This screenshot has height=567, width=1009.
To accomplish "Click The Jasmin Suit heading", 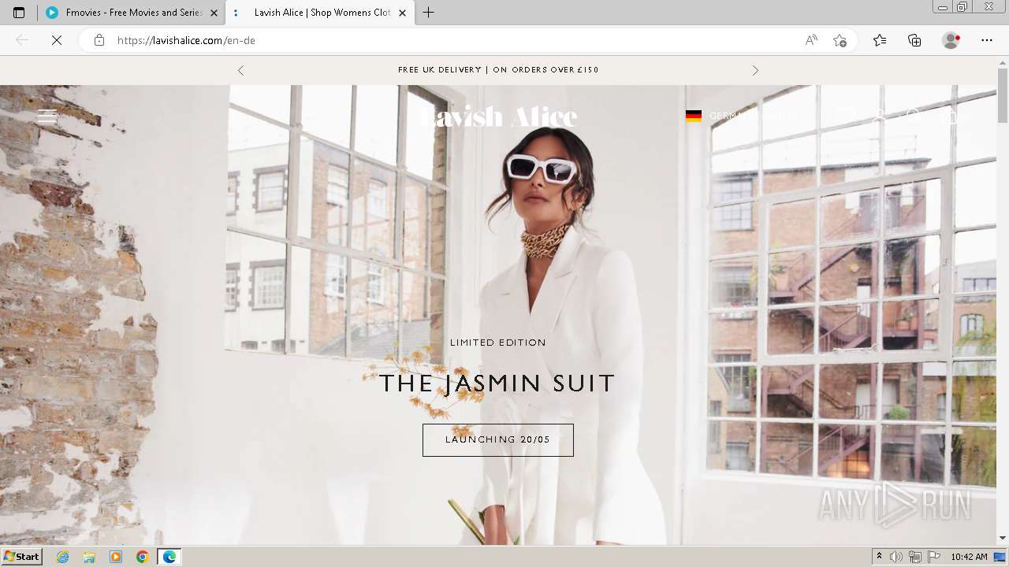I will point(497,384).
